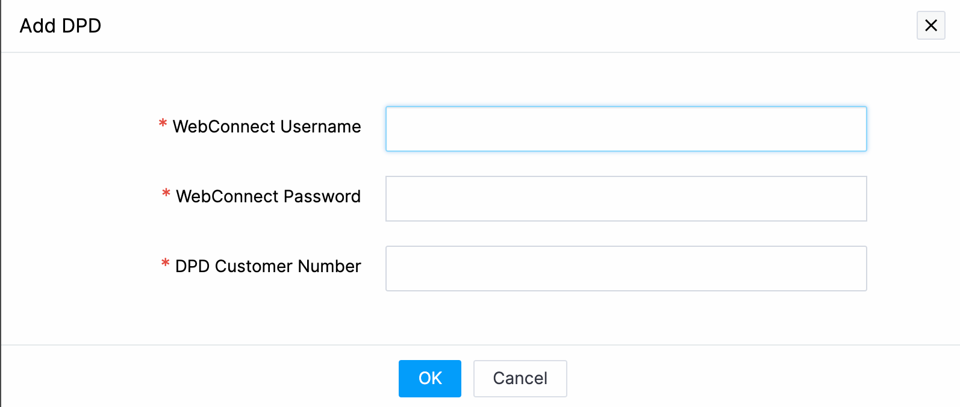Click the red asterisk before DPD Customer Number
The image size is (960, 407).
(166, 264)
